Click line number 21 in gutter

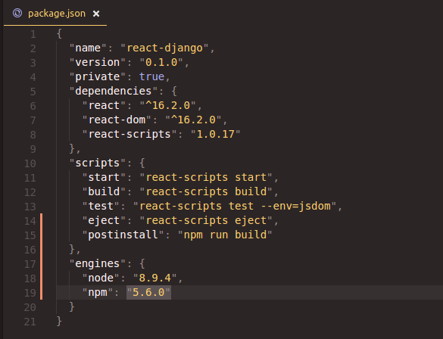(30, 322)
